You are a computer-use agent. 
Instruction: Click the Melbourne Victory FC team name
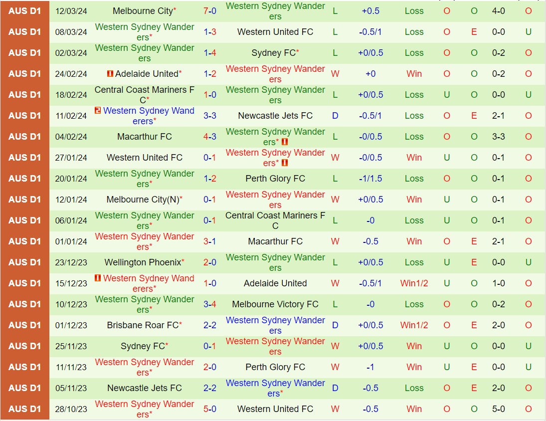275,304
